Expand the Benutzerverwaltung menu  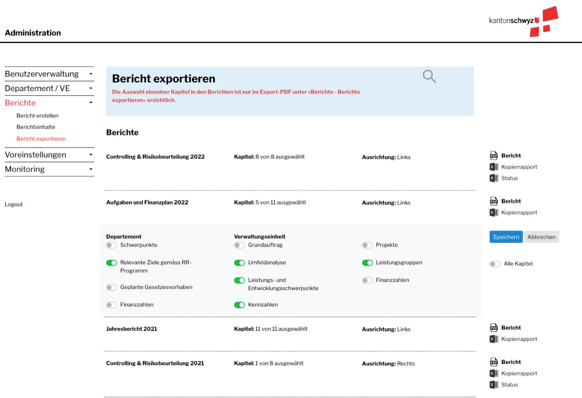click(x=49, y=74)
